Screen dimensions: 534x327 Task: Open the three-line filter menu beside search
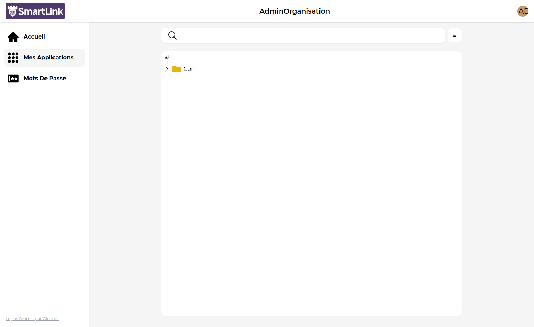pos(454,35)
